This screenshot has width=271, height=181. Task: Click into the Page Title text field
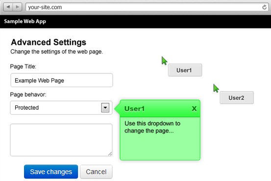[62, 80]
